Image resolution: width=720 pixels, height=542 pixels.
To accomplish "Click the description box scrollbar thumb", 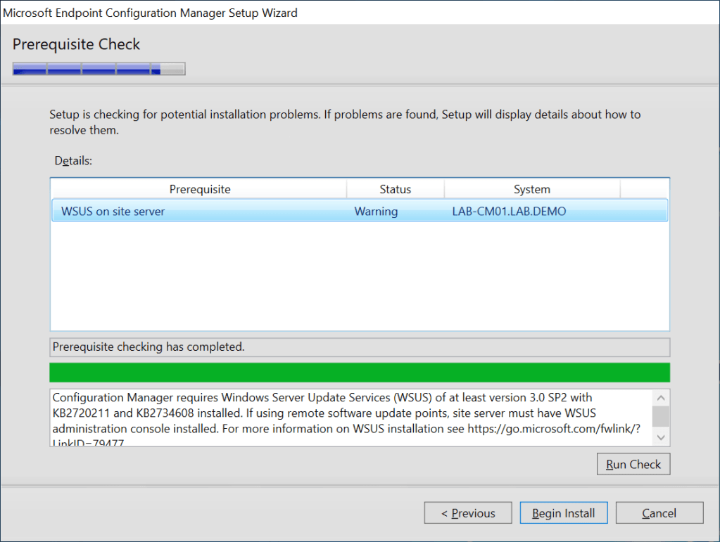I will click(661, 416).
